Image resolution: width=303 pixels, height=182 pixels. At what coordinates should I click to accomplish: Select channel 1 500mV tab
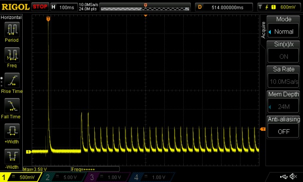(x=20, y=177)
